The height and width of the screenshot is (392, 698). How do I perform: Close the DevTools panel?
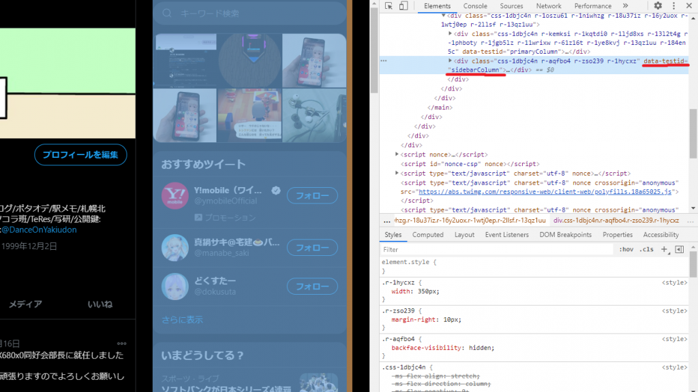[688, 6]
